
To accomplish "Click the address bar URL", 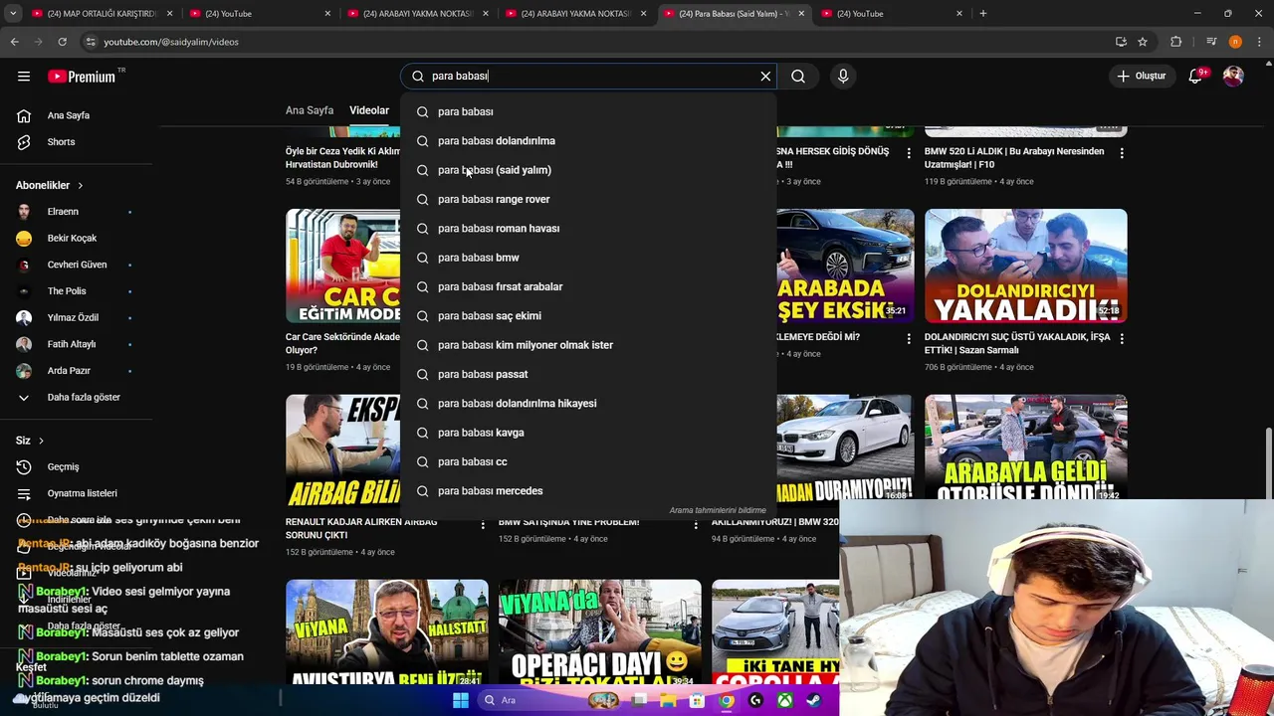I will tap(171, 42).
